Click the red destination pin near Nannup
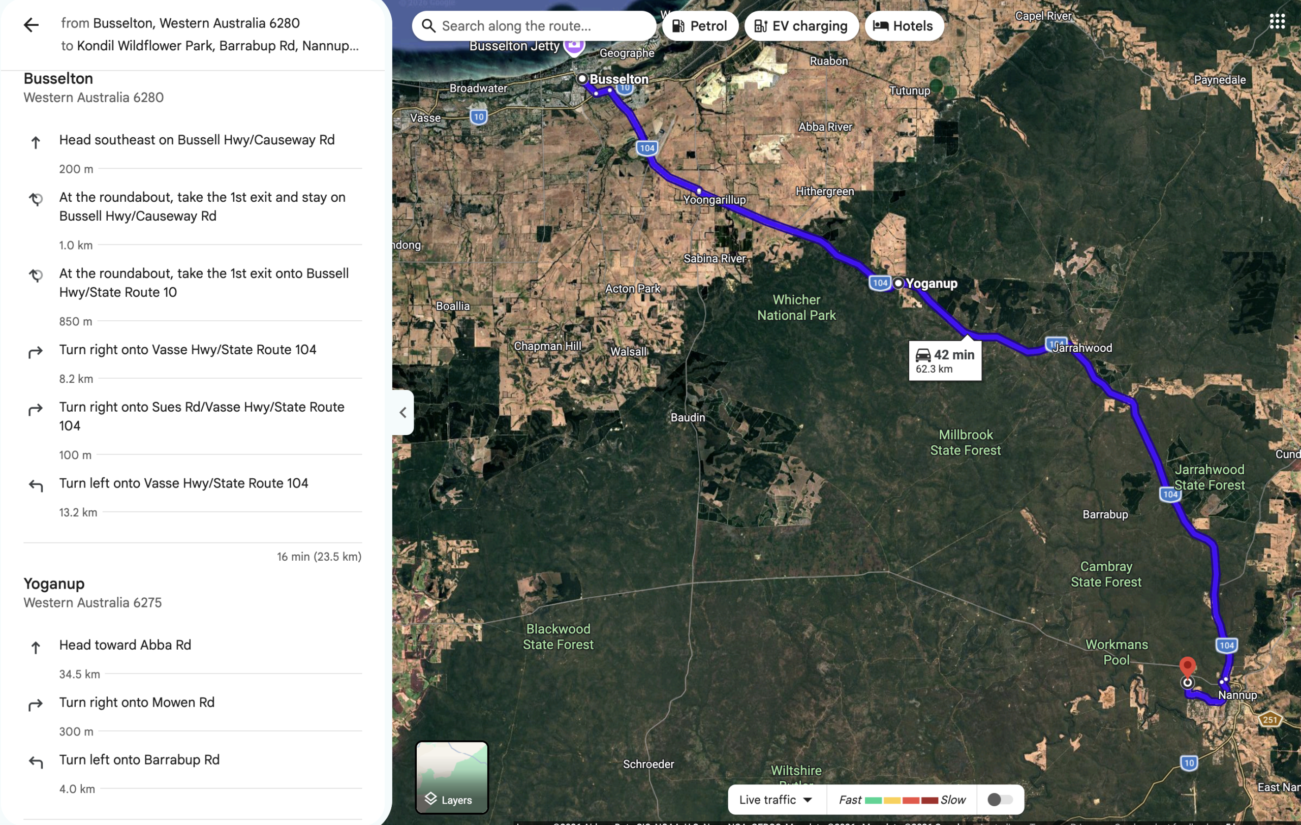The height and width of the screenshot is (825, 1301). click(x=1187, y=667)
